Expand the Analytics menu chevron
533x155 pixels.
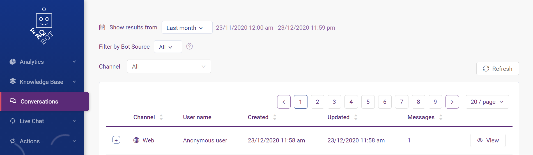pos(74,62)
